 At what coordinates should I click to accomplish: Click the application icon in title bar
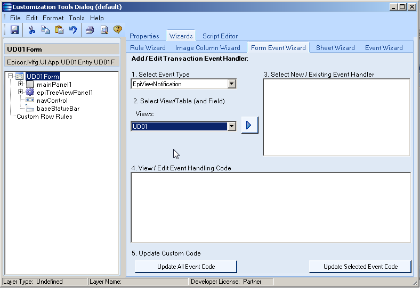(x=7, y=7)
